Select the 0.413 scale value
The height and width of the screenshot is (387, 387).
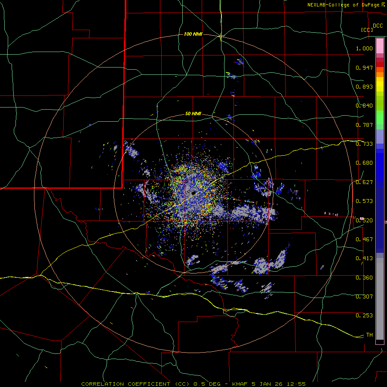[364, 258]
